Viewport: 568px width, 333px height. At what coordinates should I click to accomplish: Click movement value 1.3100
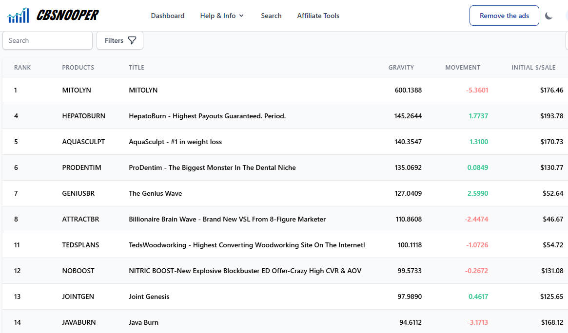pos(479,142)
